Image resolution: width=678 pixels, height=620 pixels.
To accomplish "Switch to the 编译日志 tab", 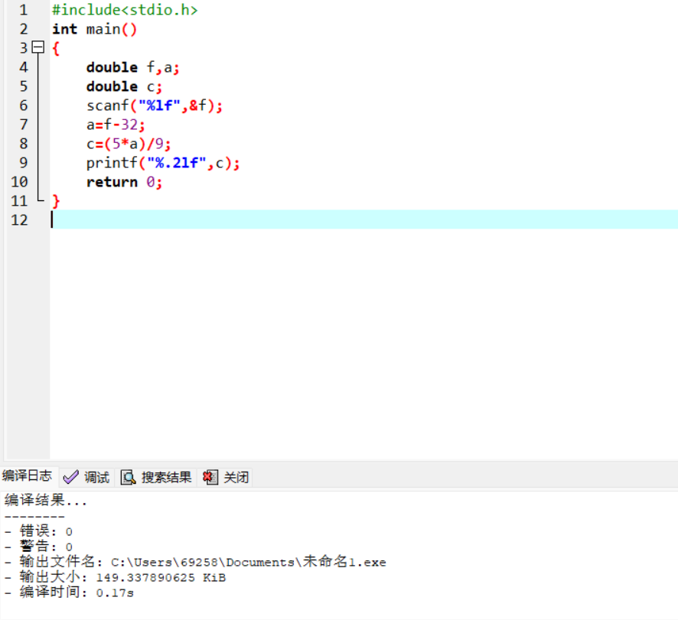I will pyautogui.click(x=27, y=476).
